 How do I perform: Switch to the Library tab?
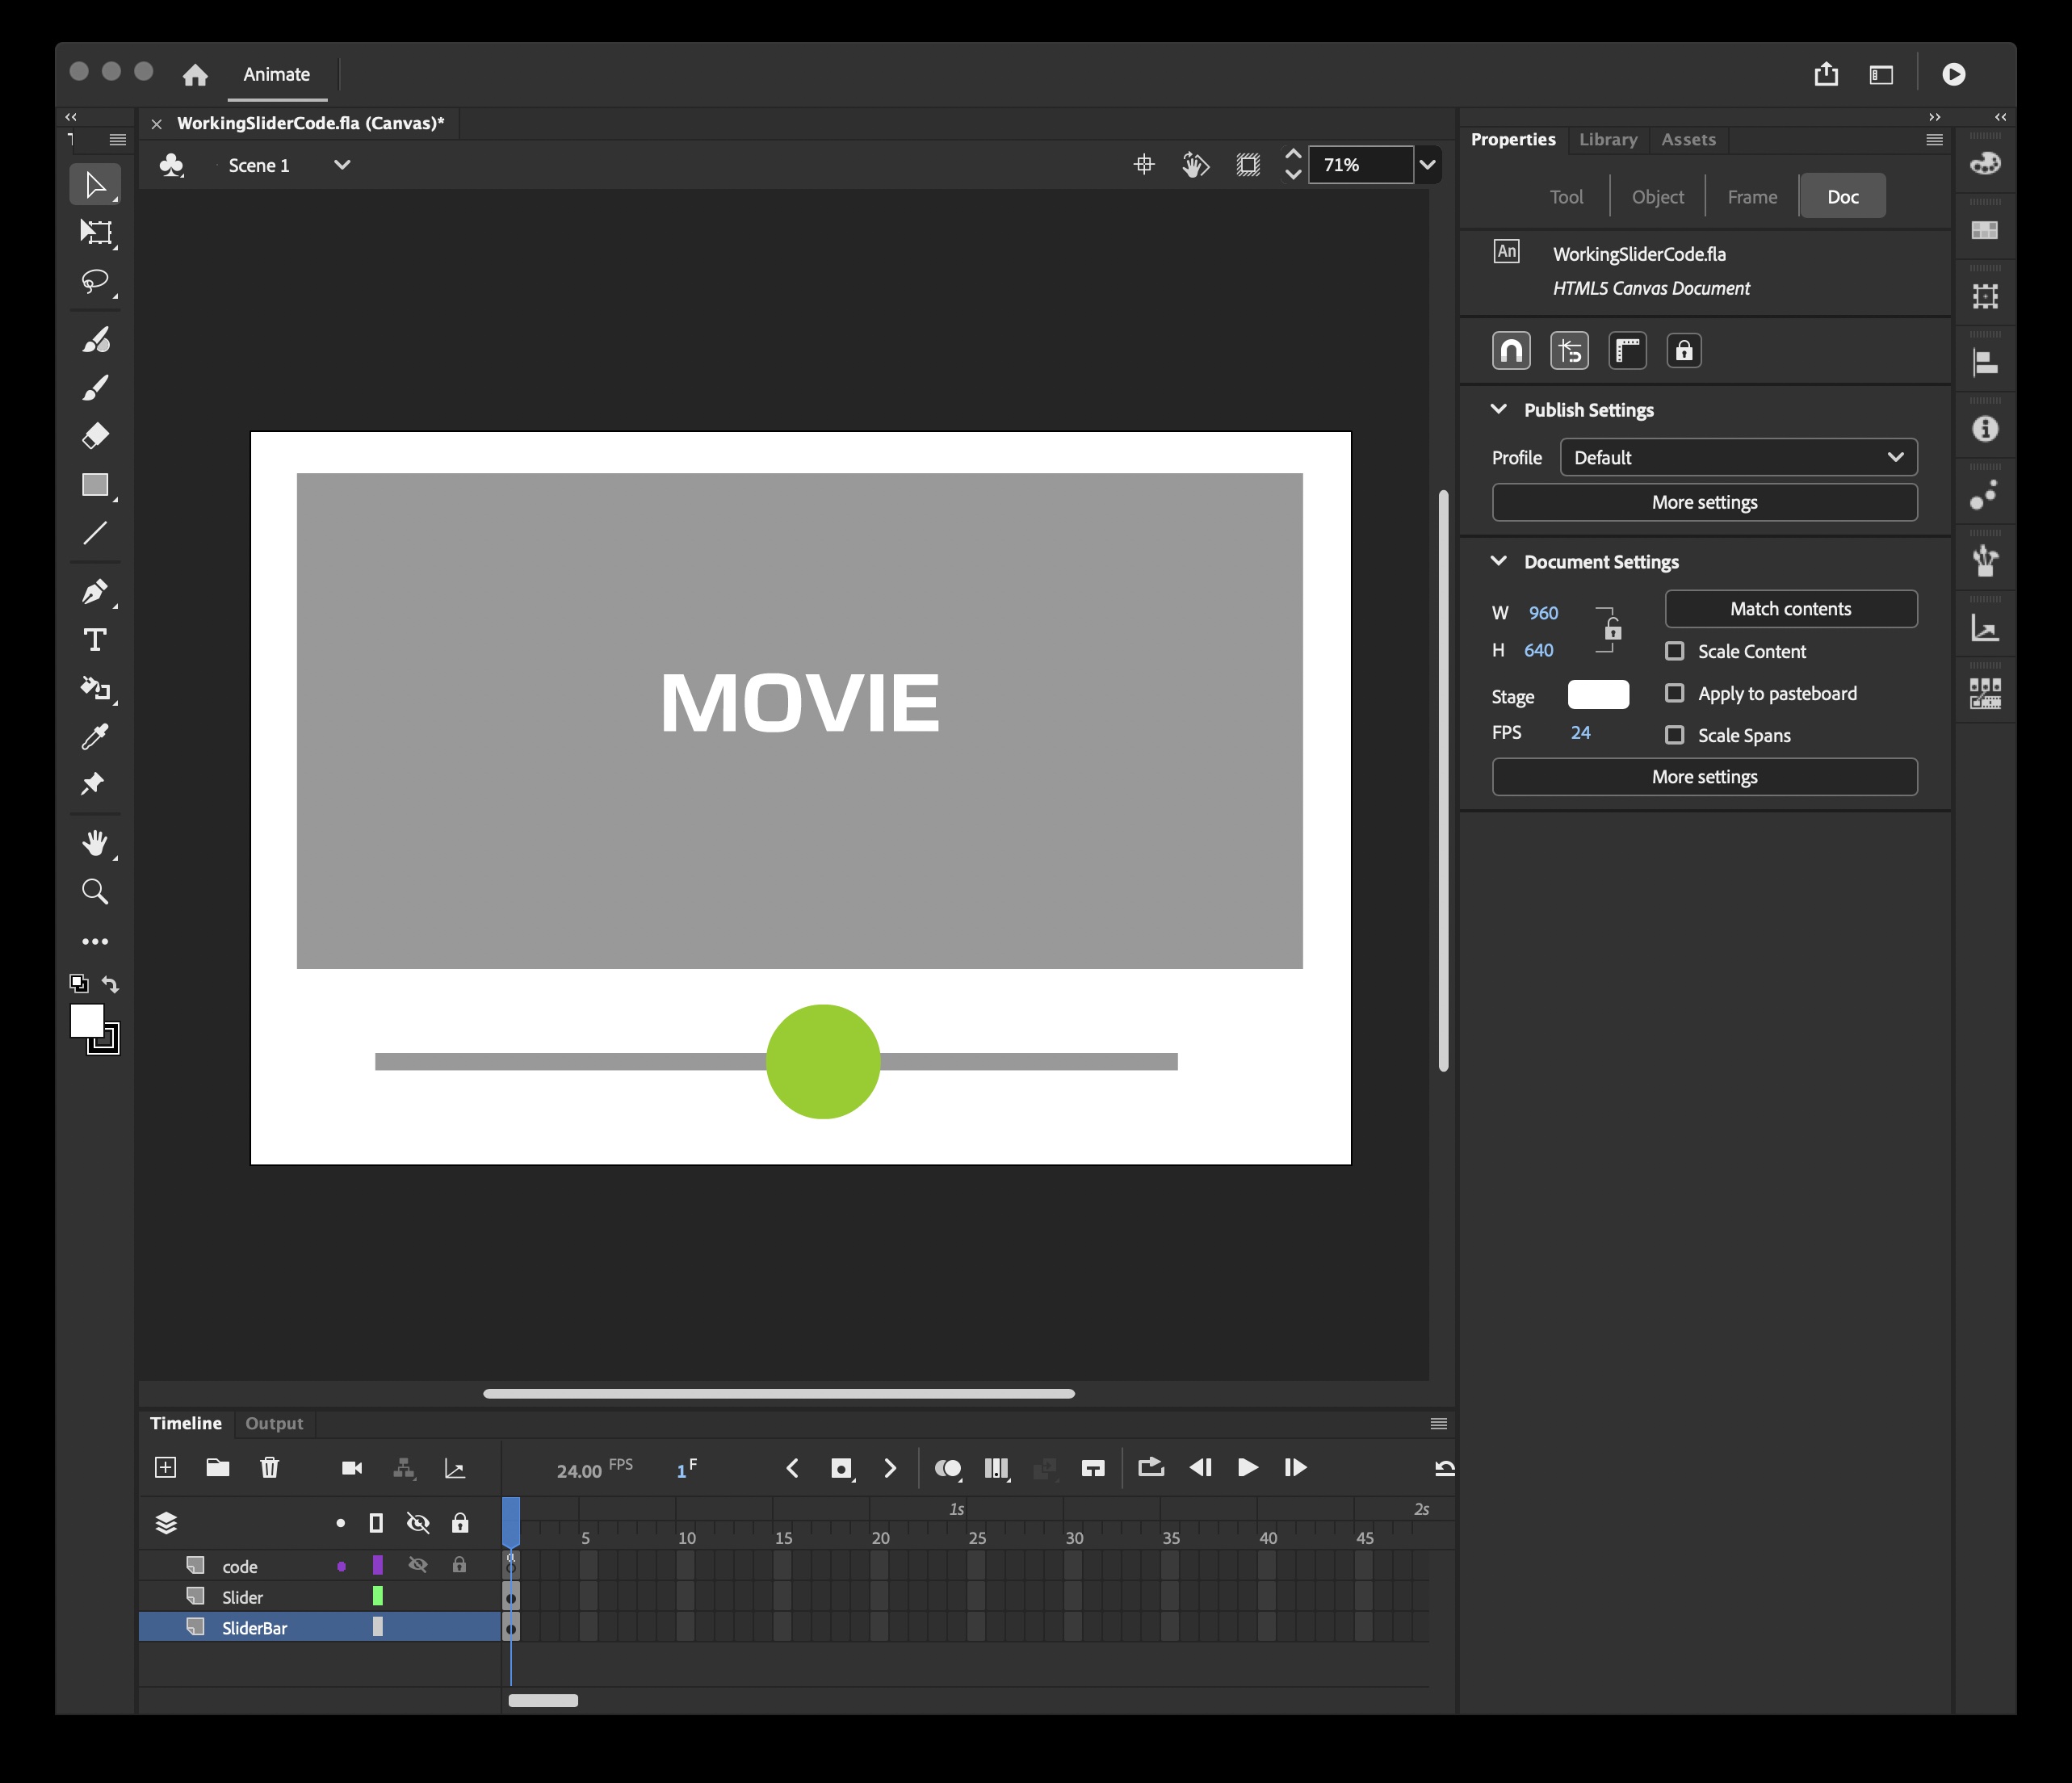click(1607, 139)
